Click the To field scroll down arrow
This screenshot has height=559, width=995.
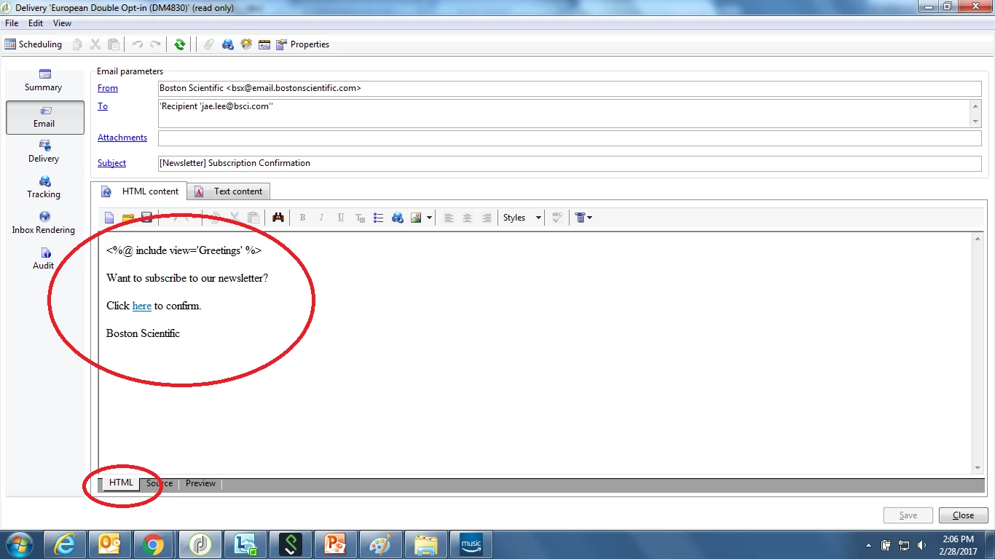click(976, 121)
